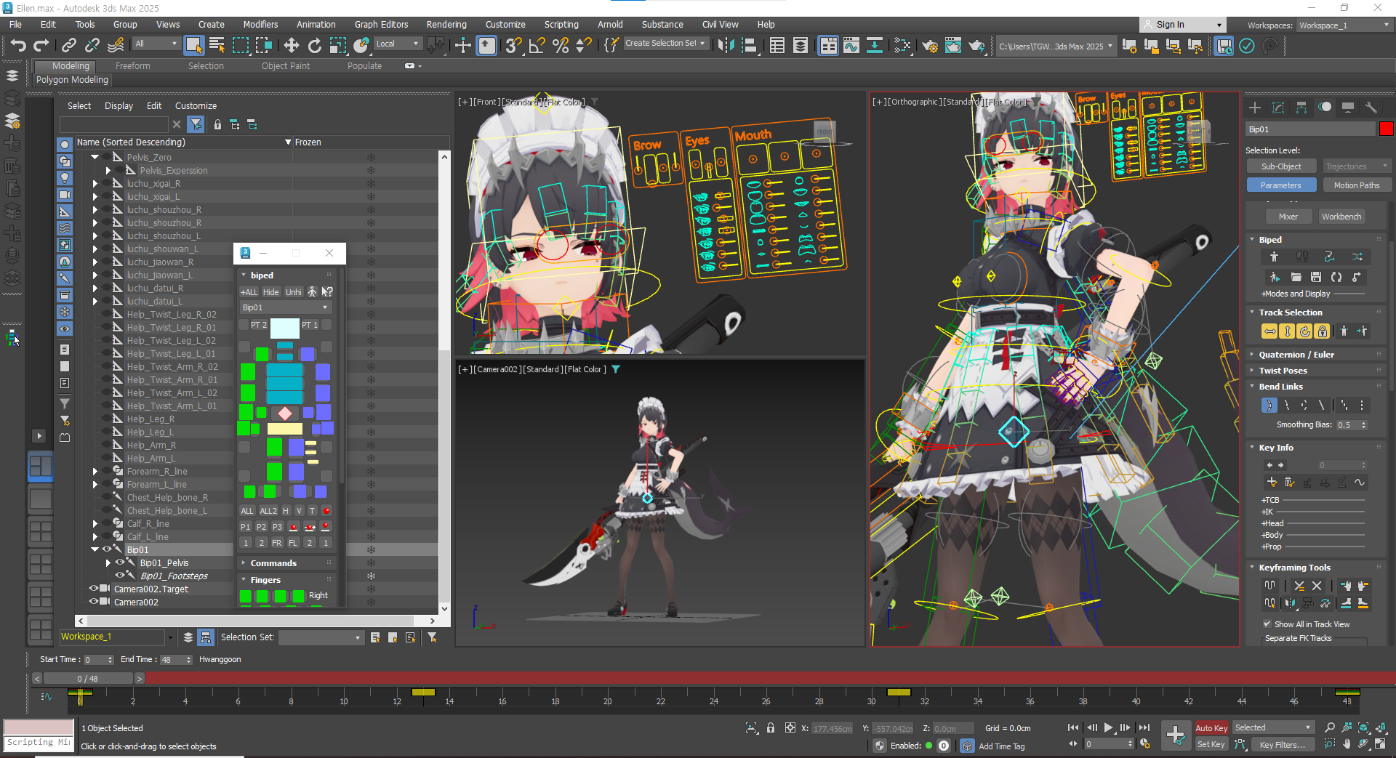Click the 0 / 48 time slider handle
The height and width of the screenshot is (758, 1396).
point(88,679)
